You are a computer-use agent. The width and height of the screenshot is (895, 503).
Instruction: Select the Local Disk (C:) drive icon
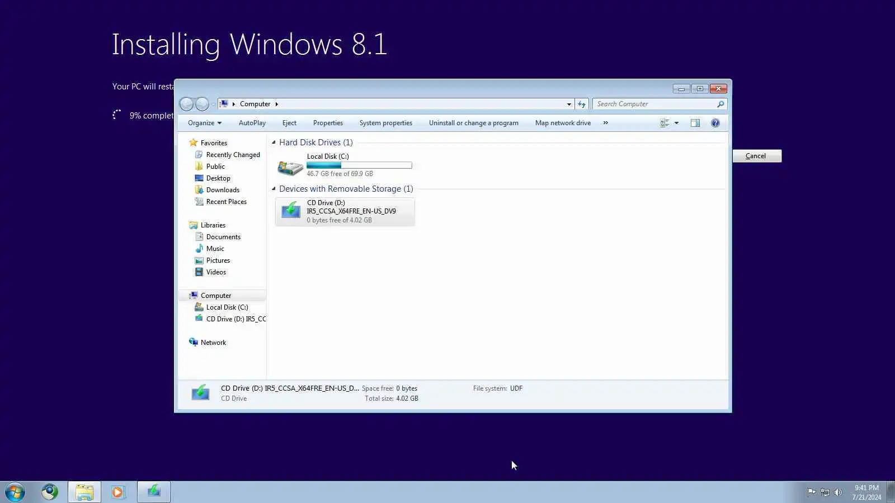coord(290,167)
